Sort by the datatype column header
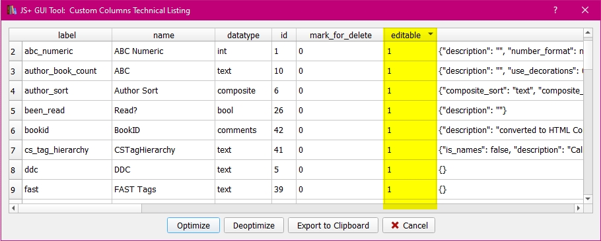 244,35
